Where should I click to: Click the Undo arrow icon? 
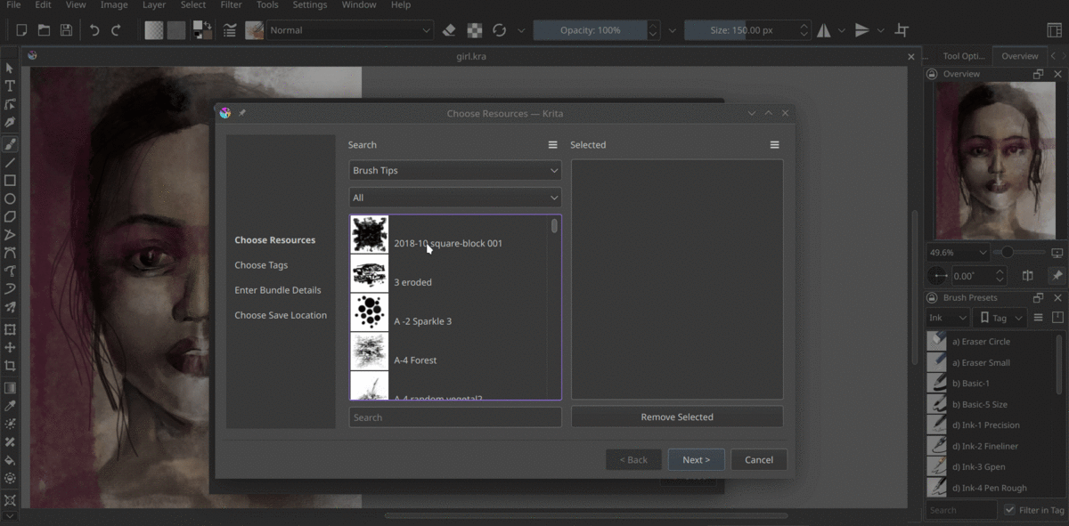(94, 30)
